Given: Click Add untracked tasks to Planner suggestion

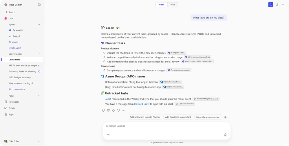Looking at the screenshot, I should tap(145, 117).
